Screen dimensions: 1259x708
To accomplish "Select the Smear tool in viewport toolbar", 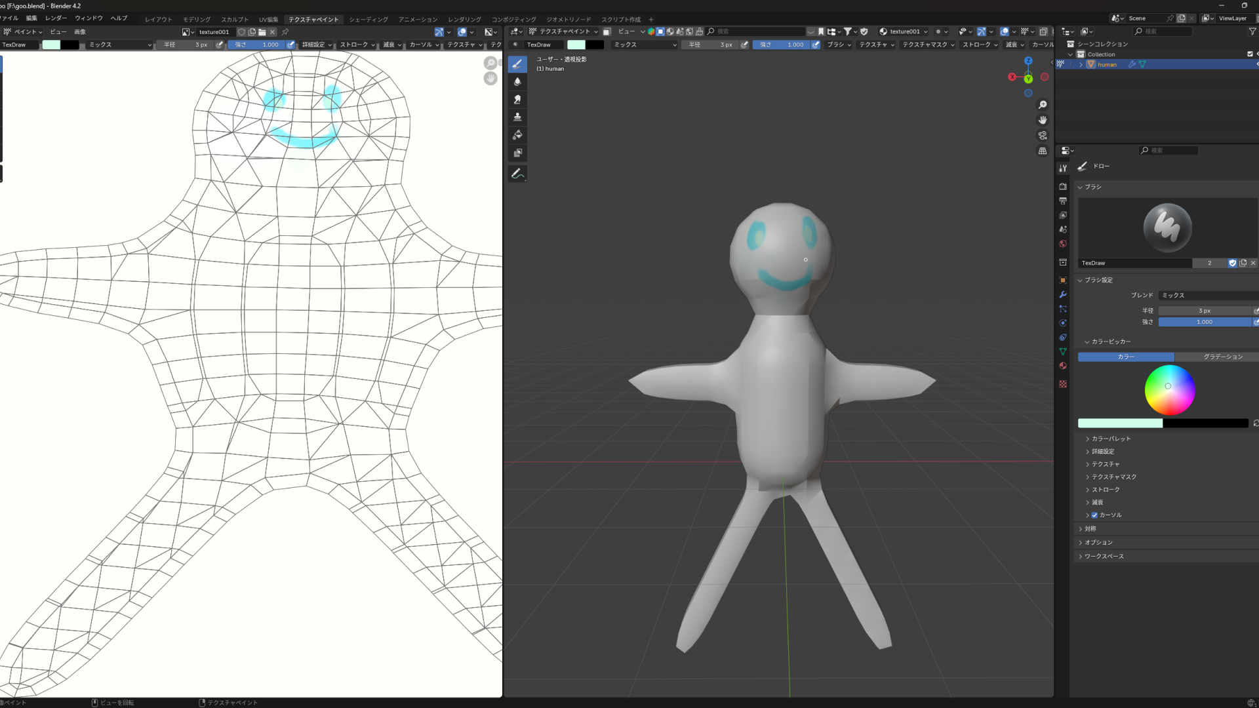I will pyautogui.click(x=517, y=99).
